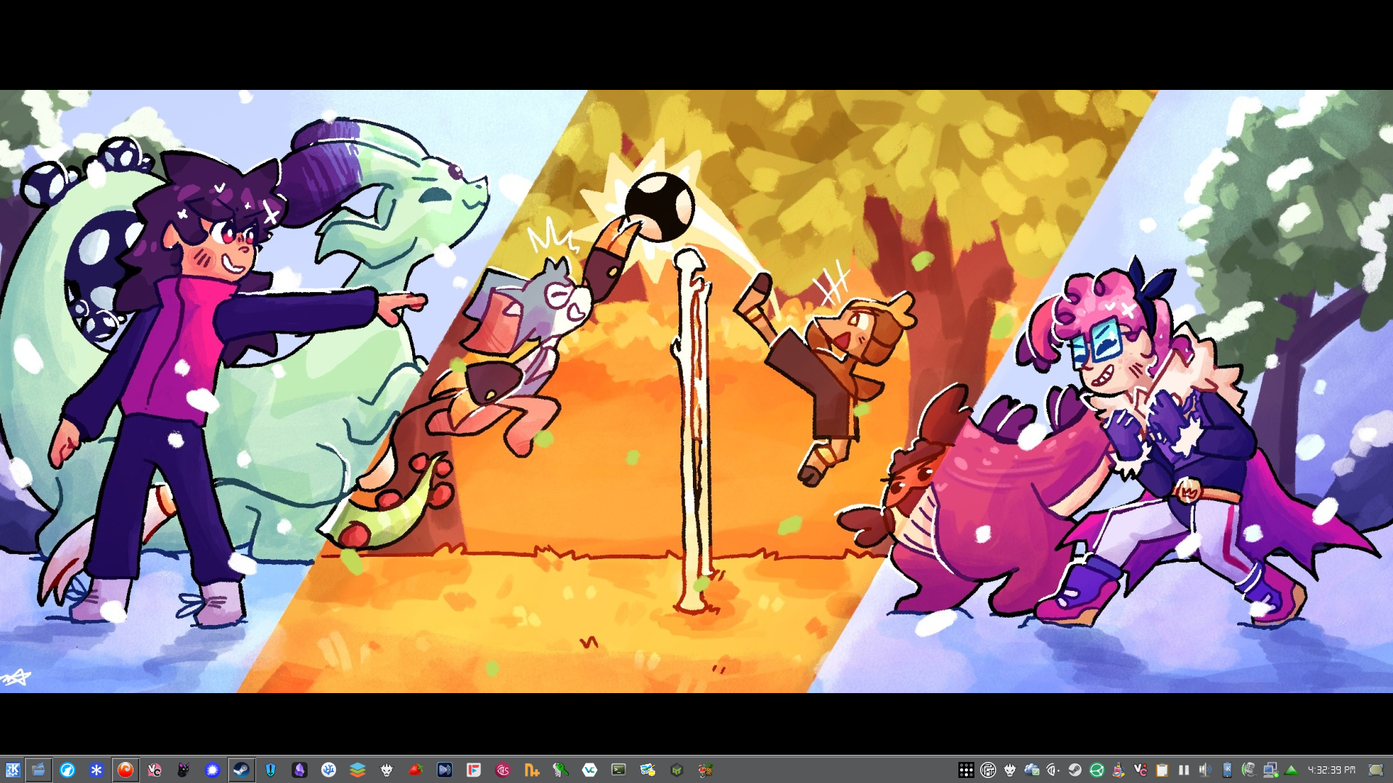Viewport: 1393px width, 783px height.
Task: Click the eye symbol tray icon
Action: pyautogui.click(x=1053, y=770)
